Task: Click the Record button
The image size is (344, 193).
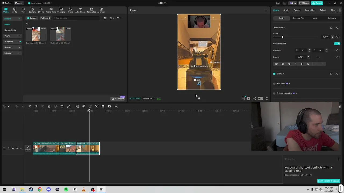Action: [x=45, y=18]
